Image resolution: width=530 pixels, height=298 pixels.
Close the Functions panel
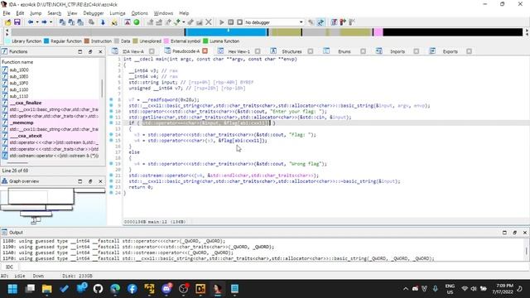(x=100, y=51)
